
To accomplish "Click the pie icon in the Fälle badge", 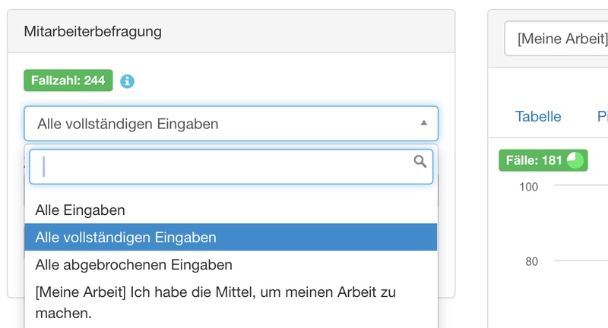I will [575, 160].
